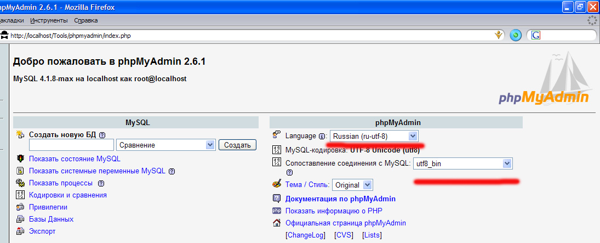Open the utf8_bin connection collation dropdown
600x243 pixels.
point(462,163)
